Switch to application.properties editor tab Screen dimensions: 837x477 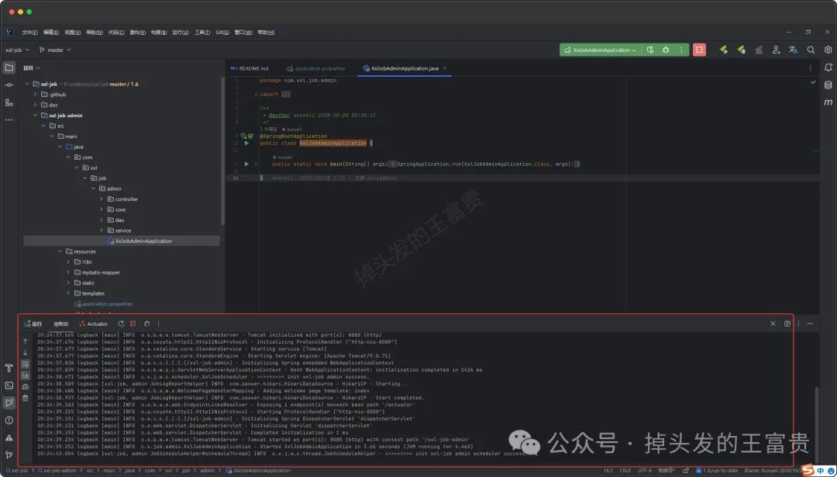[315, 68]
